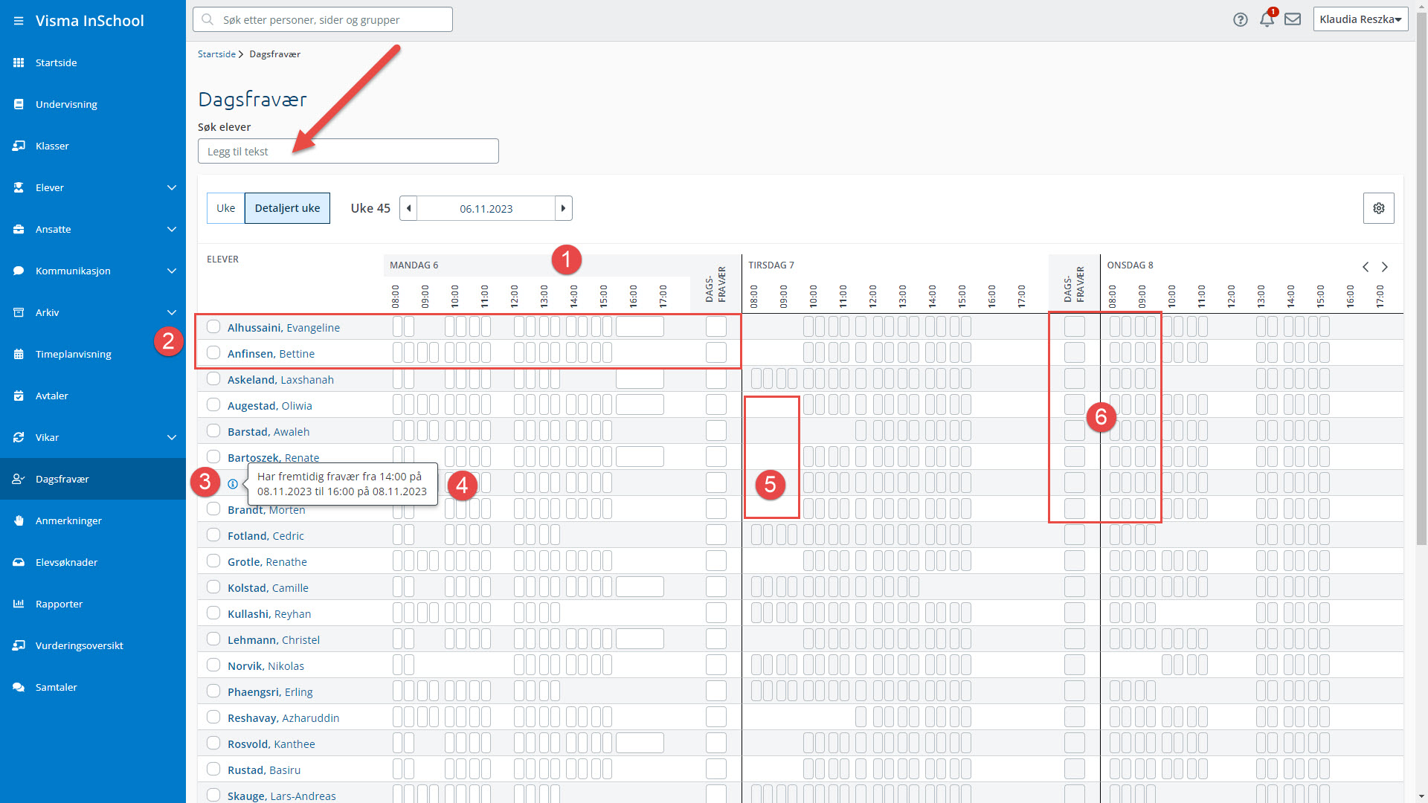The width and height of the screenshot is (1428, 803).
Task: Select checkbox for Askeland, Laxshanah
Action: (x=213, y=378)
